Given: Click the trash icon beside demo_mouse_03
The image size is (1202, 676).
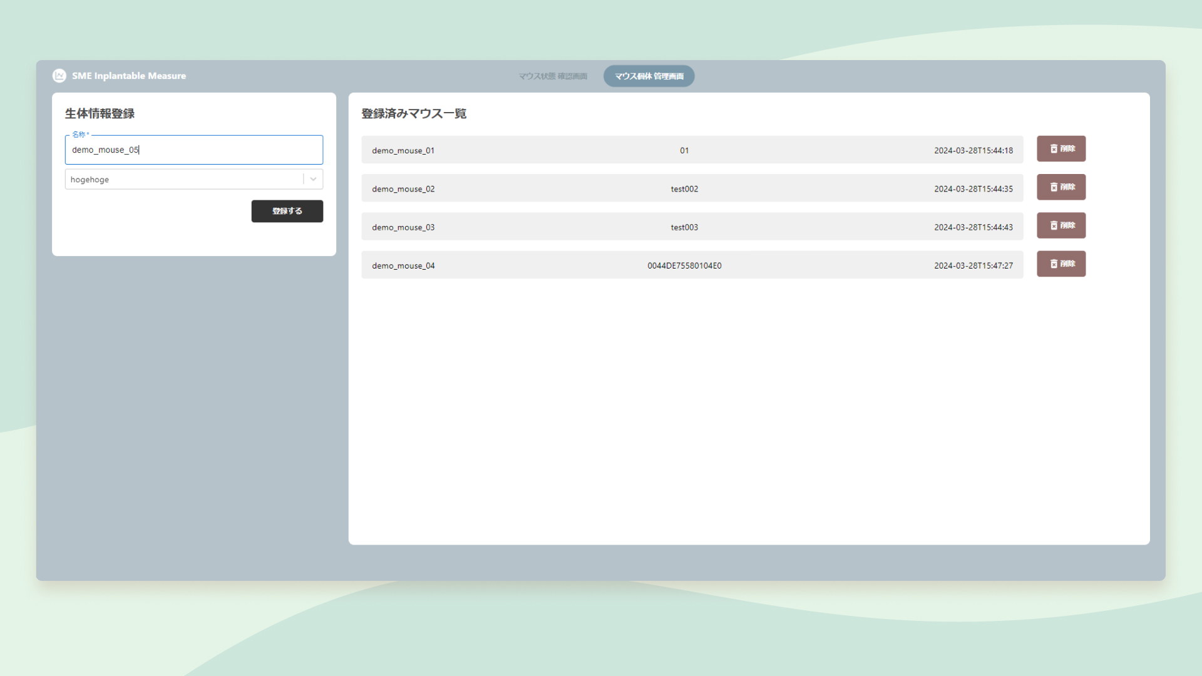Looking at the screenshot, I should tap(1053, 225).
